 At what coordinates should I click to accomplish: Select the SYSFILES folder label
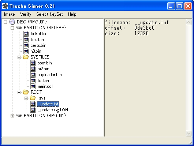40,57
